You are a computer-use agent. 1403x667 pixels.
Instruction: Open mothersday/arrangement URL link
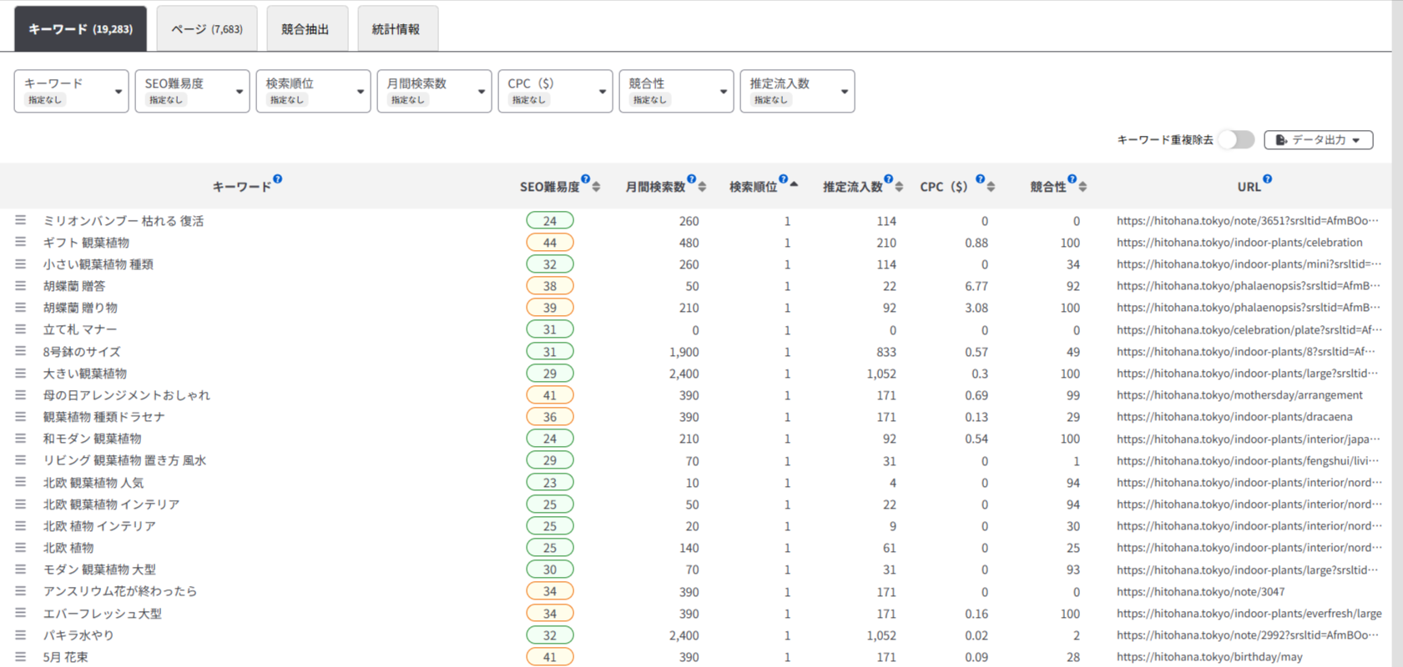click(x=1239, y=395)
